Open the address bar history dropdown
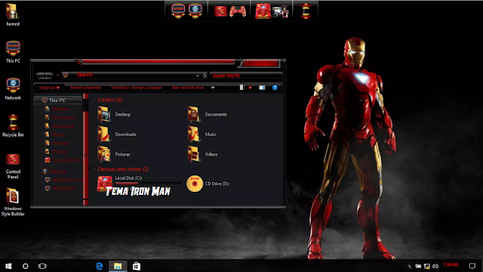Image resolution: width=483 pixels, height=272 pixels. [x=198, y=76]
